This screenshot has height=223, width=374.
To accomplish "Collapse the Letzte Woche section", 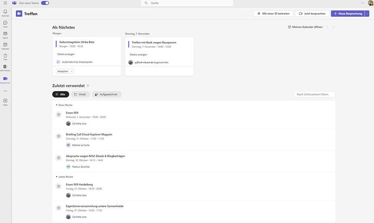I will 57,177.
